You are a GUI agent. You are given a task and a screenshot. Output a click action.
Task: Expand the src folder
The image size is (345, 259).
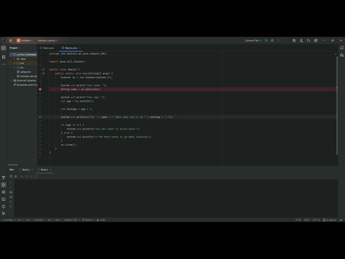(15, 67)
